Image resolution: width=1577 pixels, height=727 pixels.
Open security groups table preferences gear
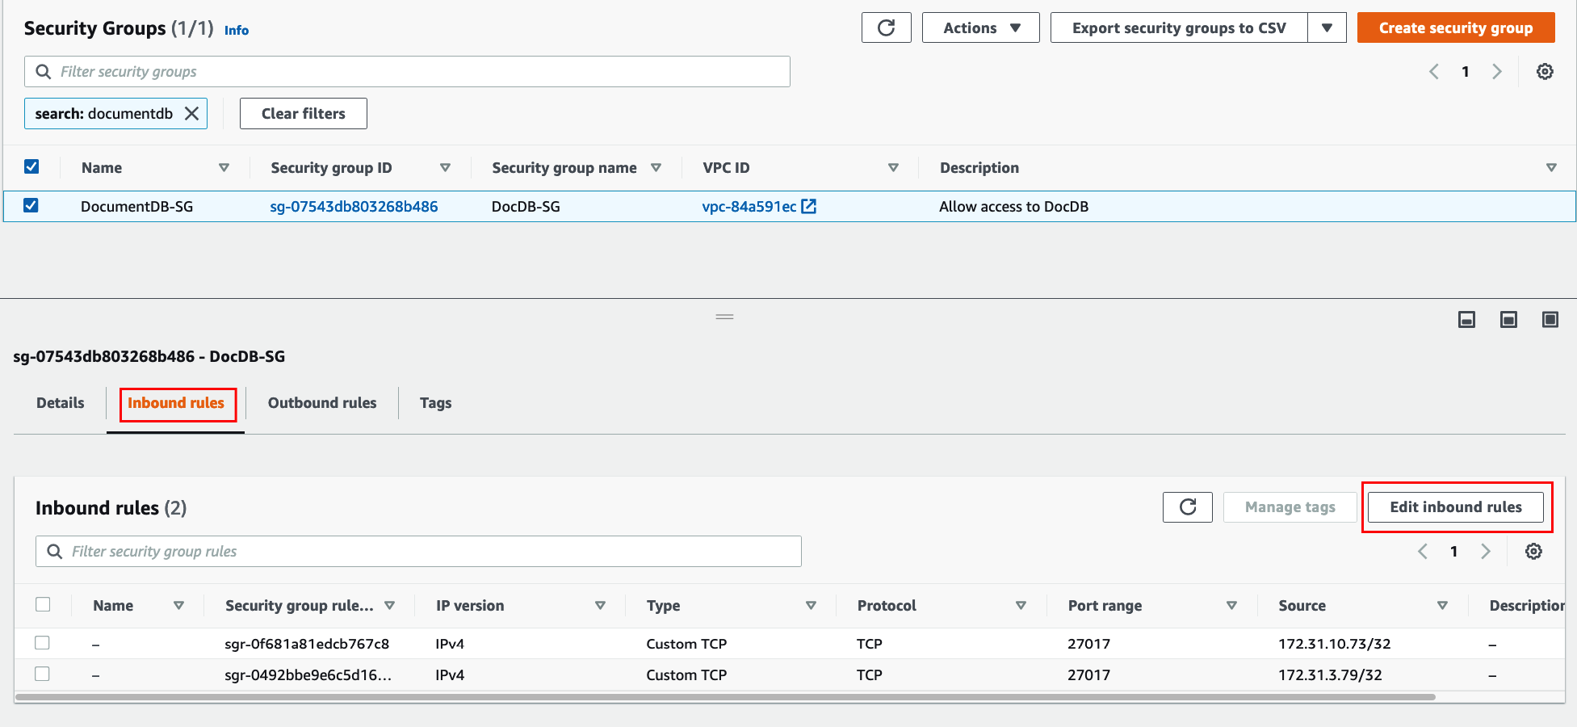pos(1544,72)
